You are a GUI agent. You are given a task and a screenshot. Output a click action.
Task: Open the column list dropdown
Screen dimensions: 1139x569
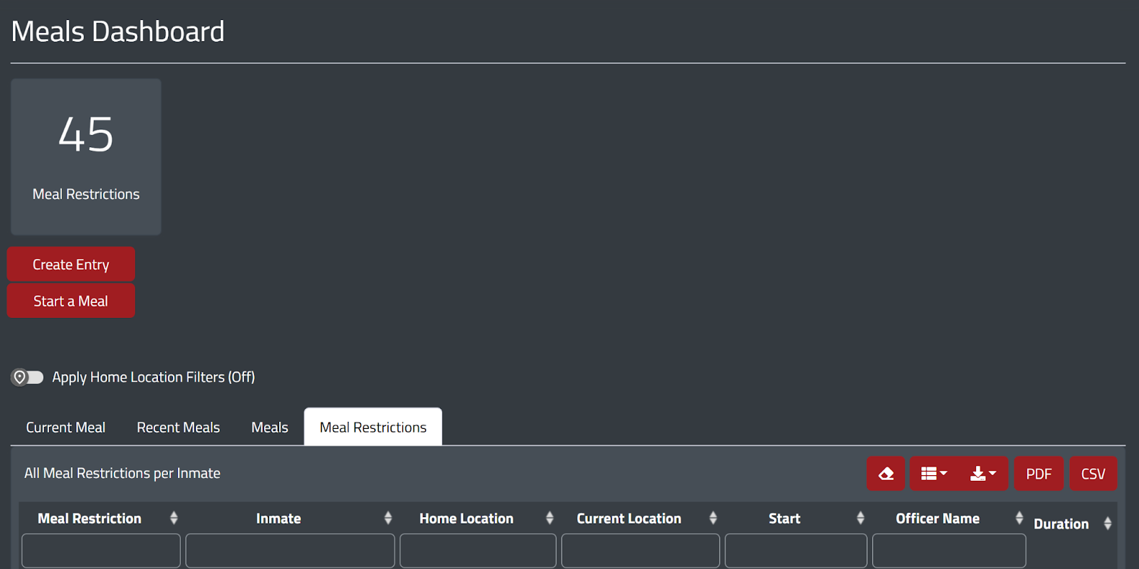934,474
